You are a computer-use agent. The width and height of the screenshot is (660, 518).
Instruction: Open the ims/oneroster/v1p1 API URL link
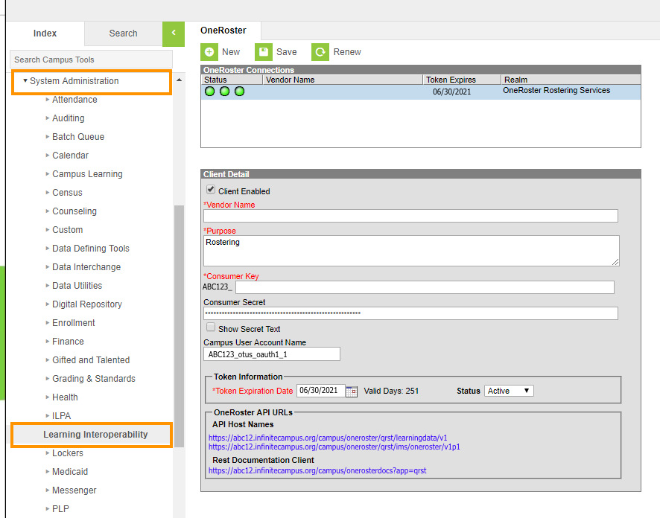tap(334, 447)
